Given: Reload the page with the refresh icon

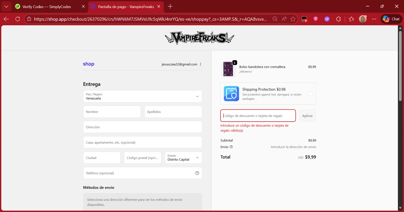Looking at the screenshot, I should pyautogui.click(x=18, y=19).
